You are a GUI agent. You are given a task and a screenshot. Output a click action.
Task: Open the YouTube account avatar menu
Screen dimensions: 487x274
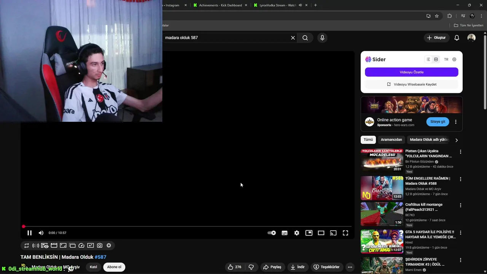[471, 38]
